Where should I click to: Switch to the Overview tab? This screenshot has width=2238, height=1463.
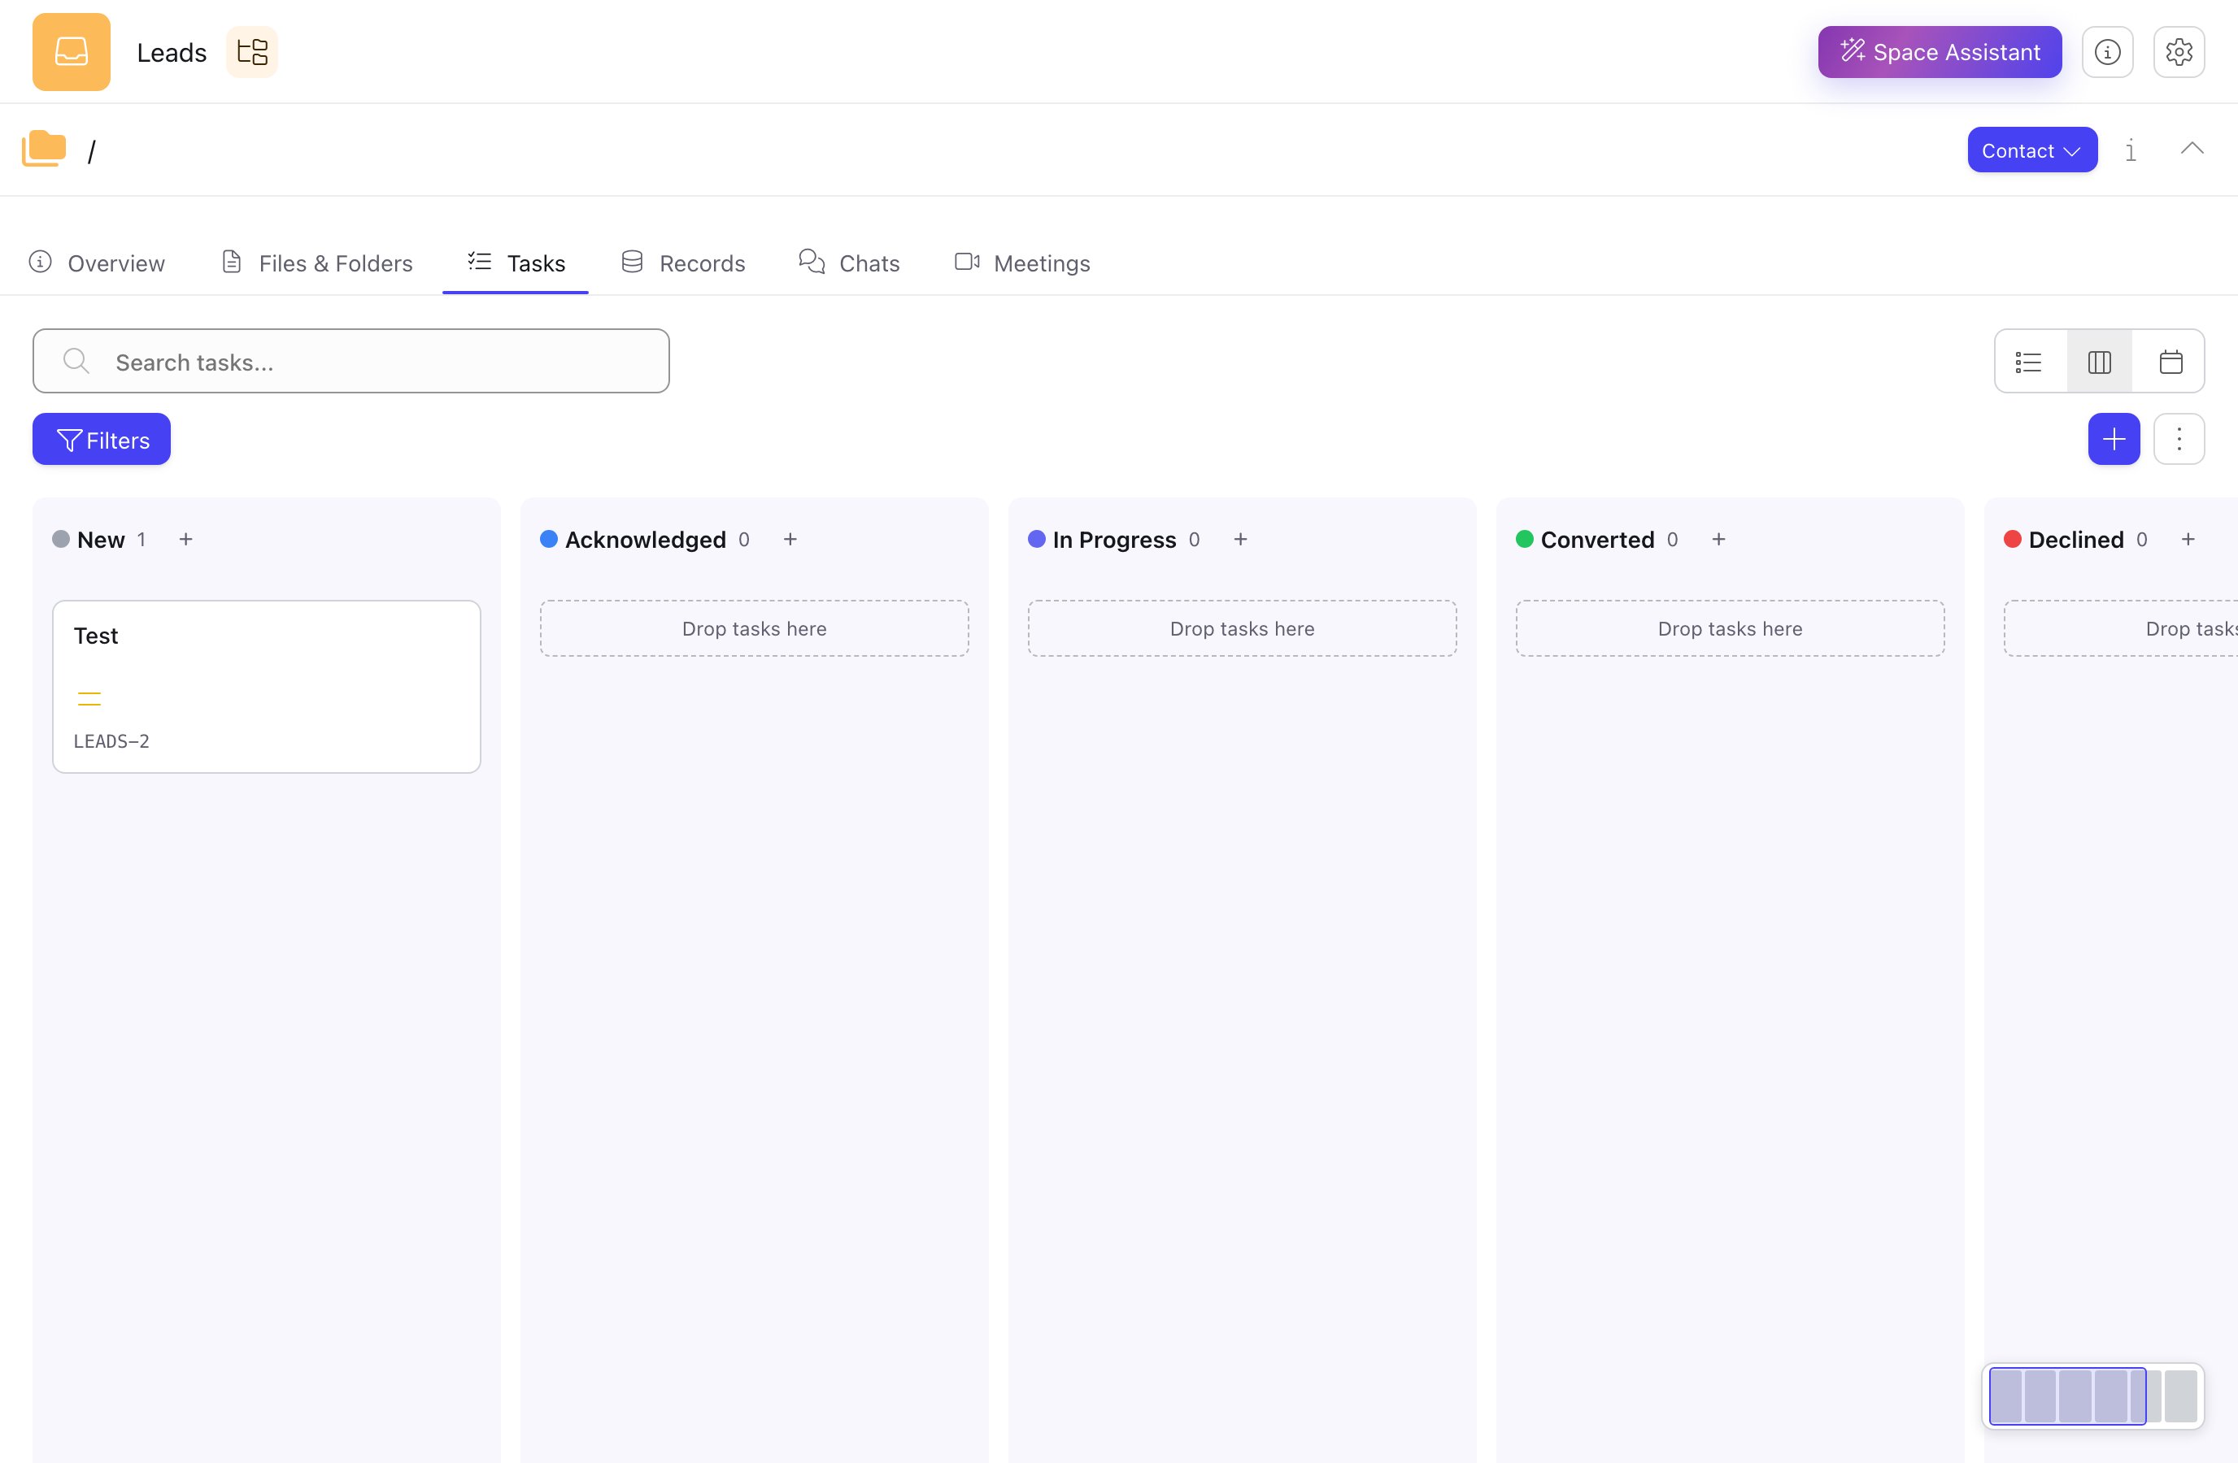(x=97, y=263)
